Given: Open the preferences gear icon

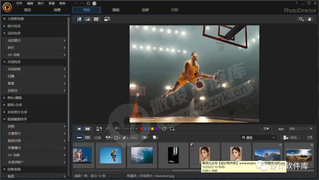Looking at the screenshot, I should pyautogui.click(x=88, y=3).
